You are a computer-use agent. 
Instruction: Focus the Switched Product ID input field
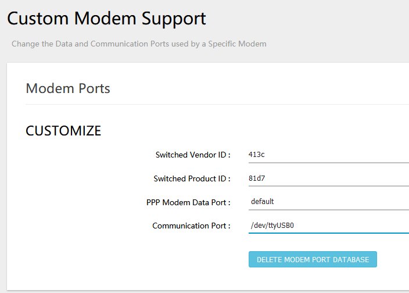(329, 178)
